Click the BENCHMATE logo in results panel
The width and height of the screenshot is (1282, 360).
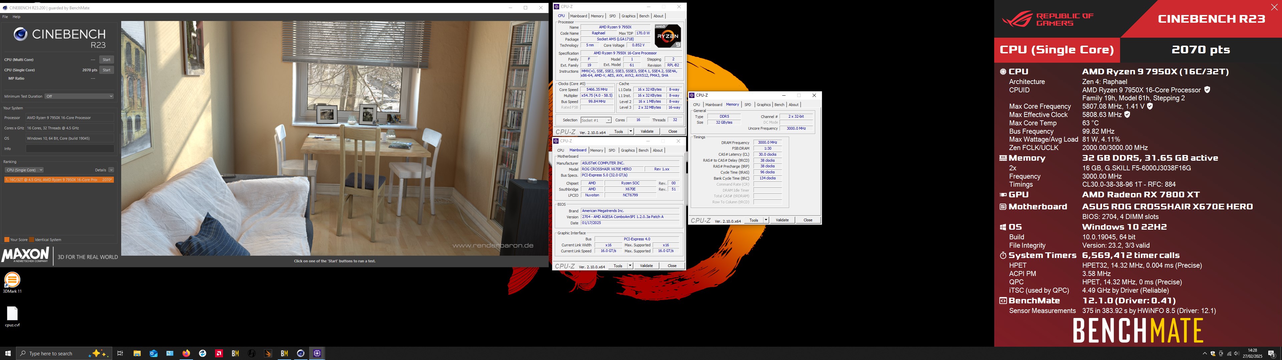[1138, 331]
